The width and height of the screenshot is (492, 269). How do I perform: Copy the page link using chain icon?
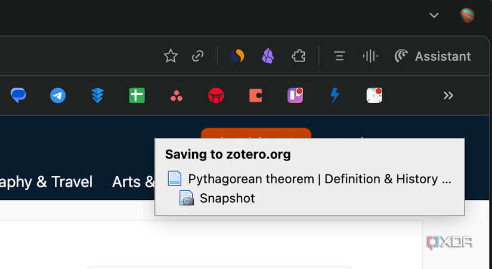point(197,56)
